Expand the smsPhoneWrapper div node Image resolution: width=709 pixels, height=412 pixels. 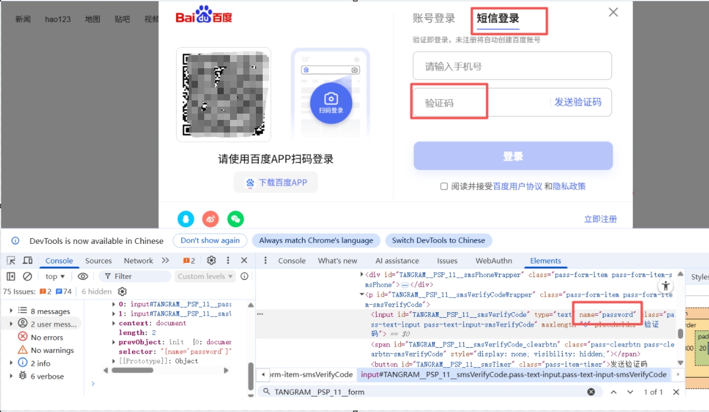coord(361,275)
